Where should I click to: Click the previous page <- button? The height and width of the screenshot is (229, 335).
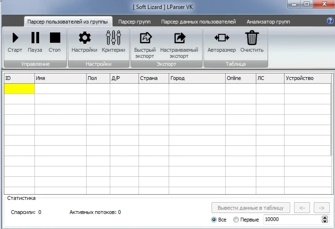(302, 207)
